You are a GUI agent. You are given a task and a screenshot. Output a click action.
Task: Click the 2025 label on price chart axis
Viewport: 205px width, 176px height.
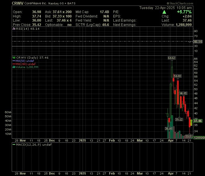(82, 140)
